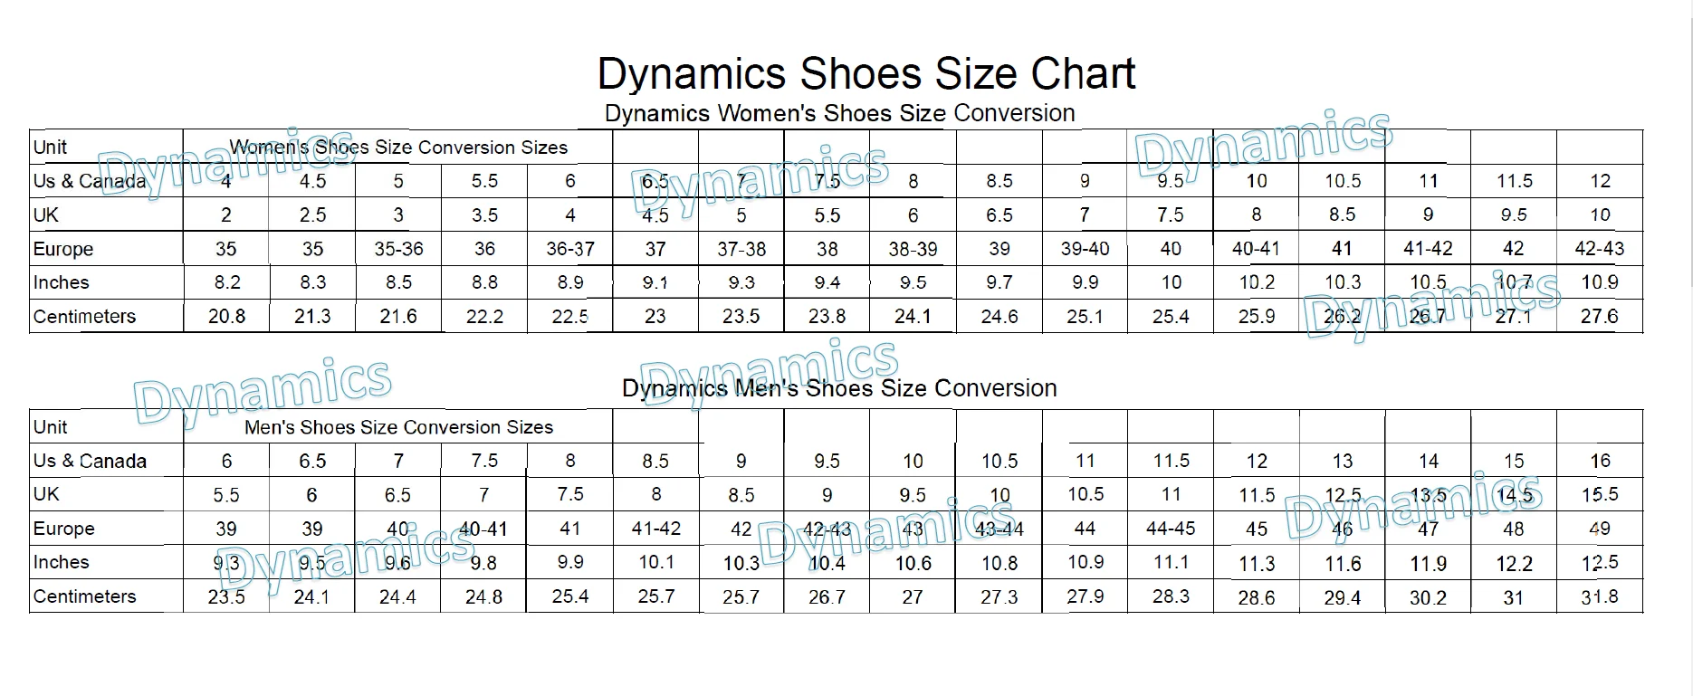The width and height of the screenshot is (1693, 696).
Task: Select women's UK size '3.5' cell
Action: coord(484,215)
